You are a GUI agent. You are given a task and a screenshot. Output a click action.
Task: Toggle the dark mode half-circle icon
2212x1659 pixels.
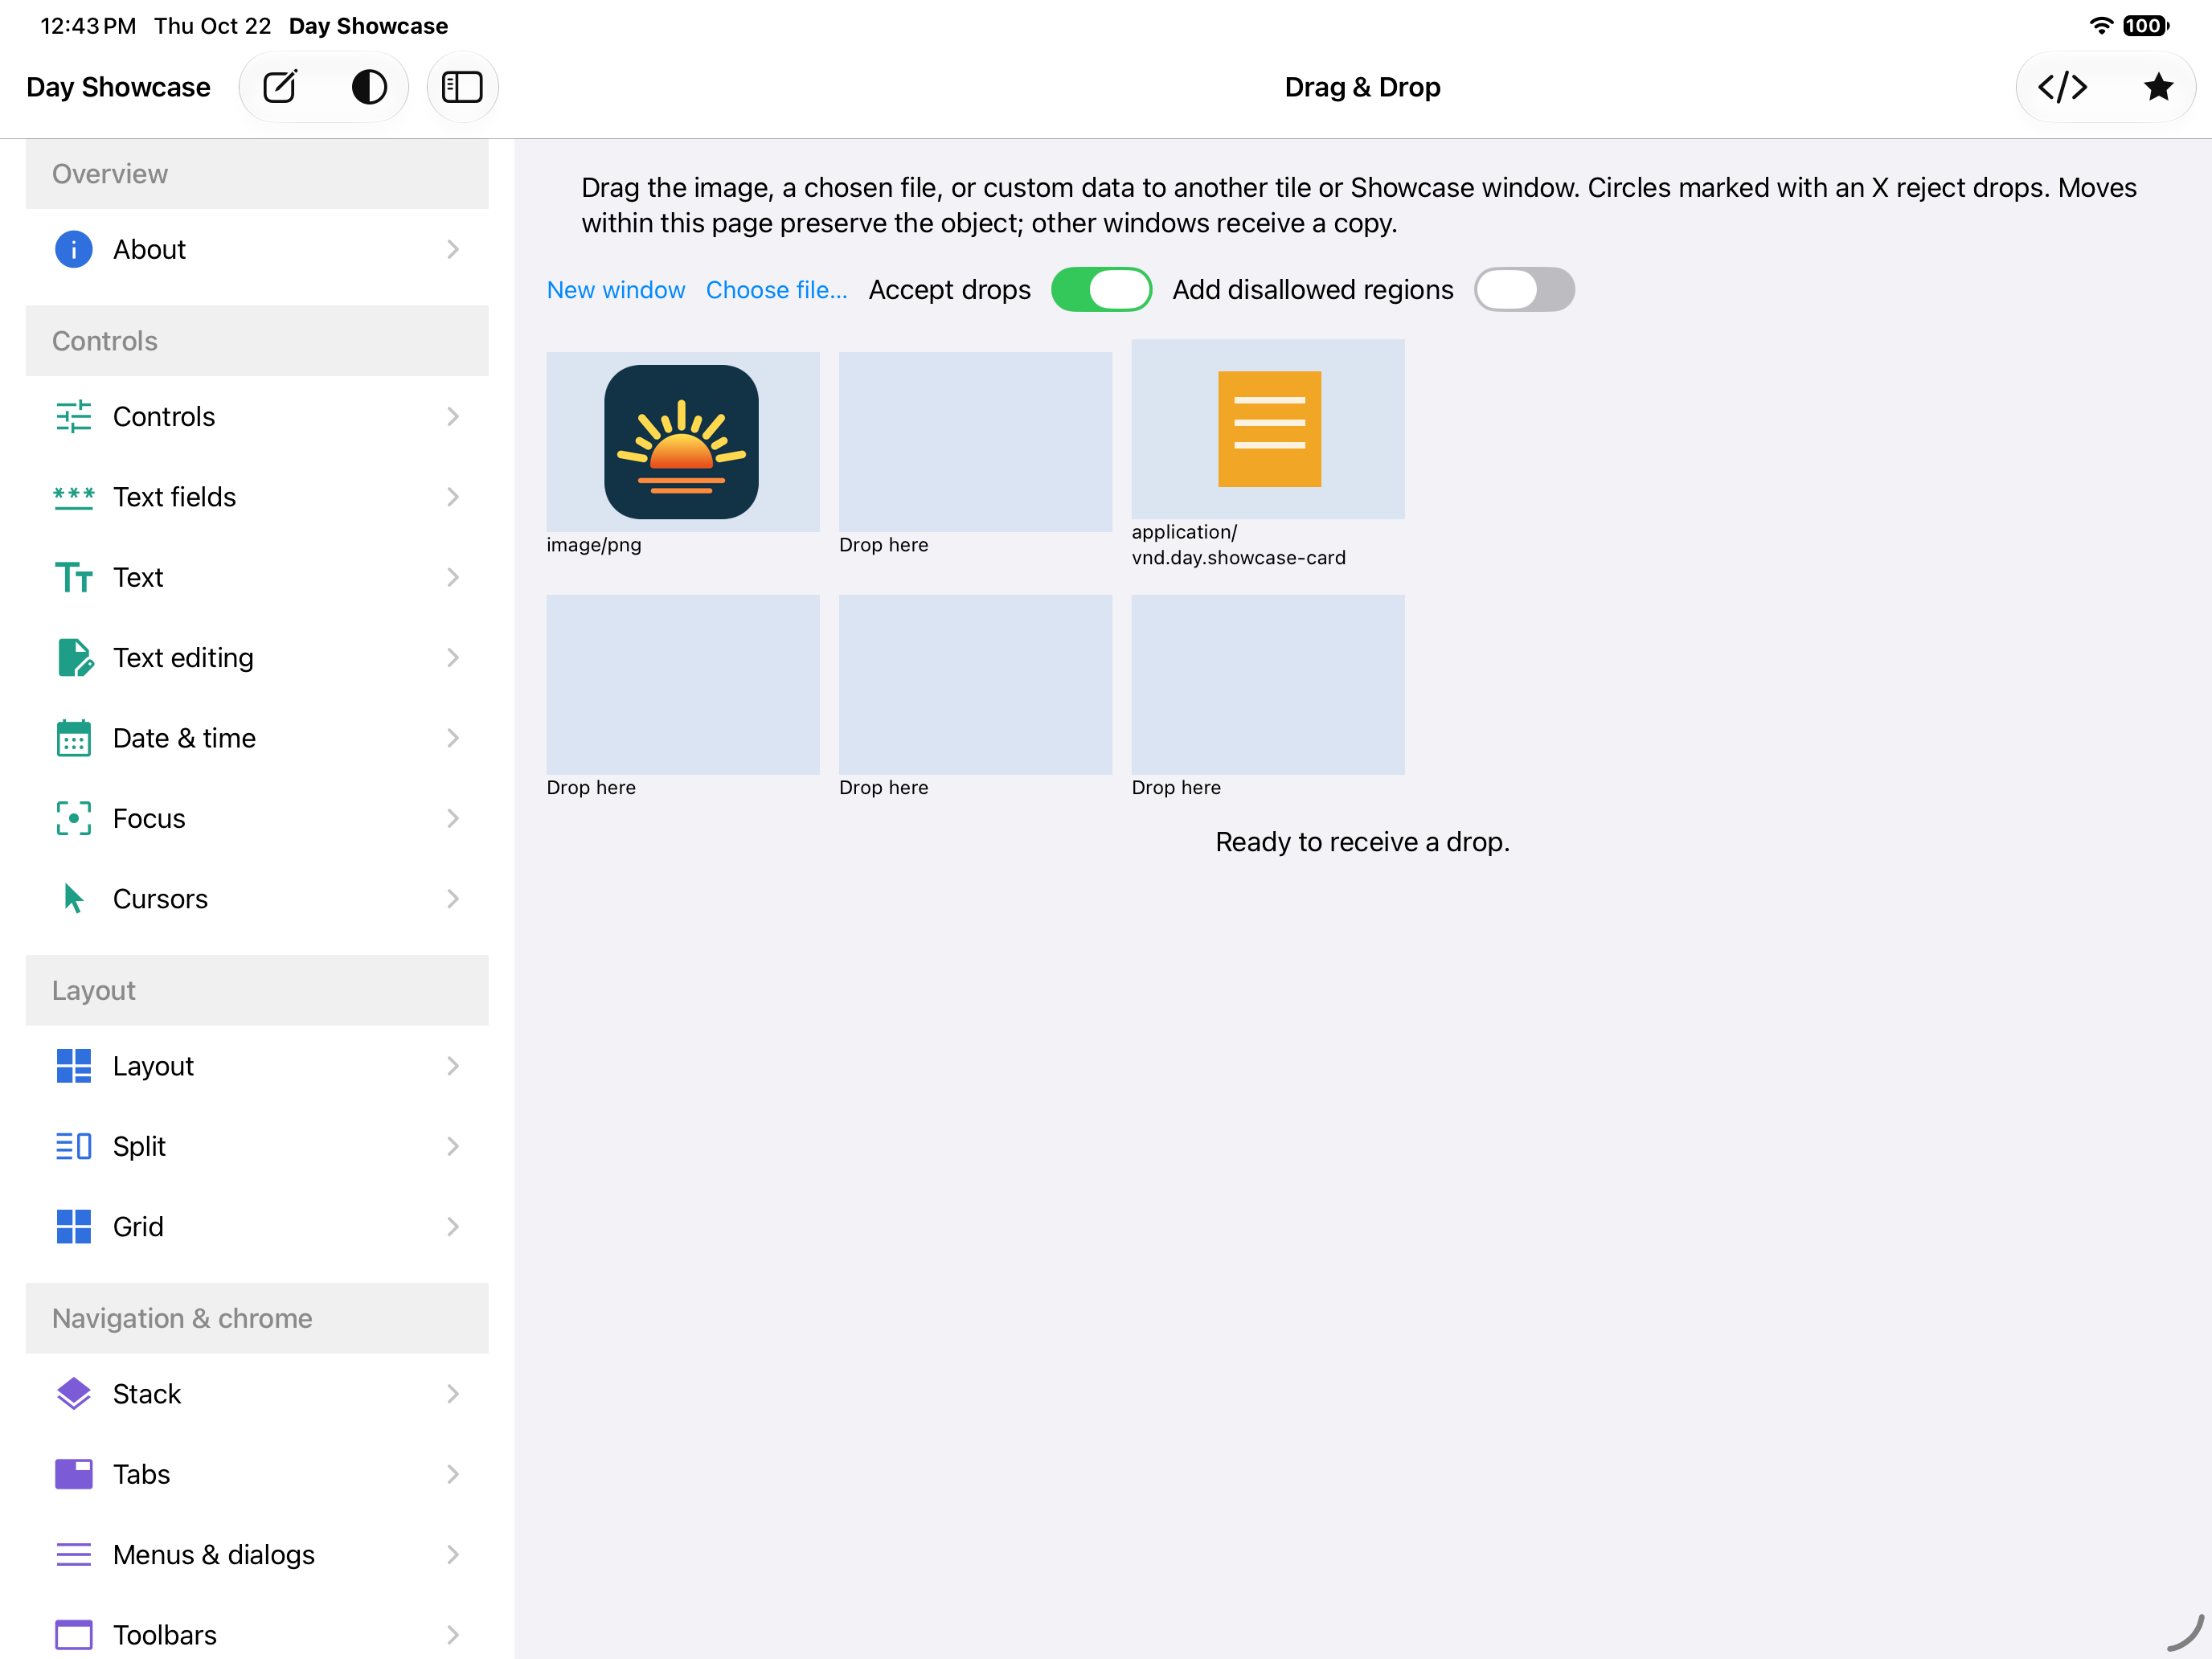(369, 87)
